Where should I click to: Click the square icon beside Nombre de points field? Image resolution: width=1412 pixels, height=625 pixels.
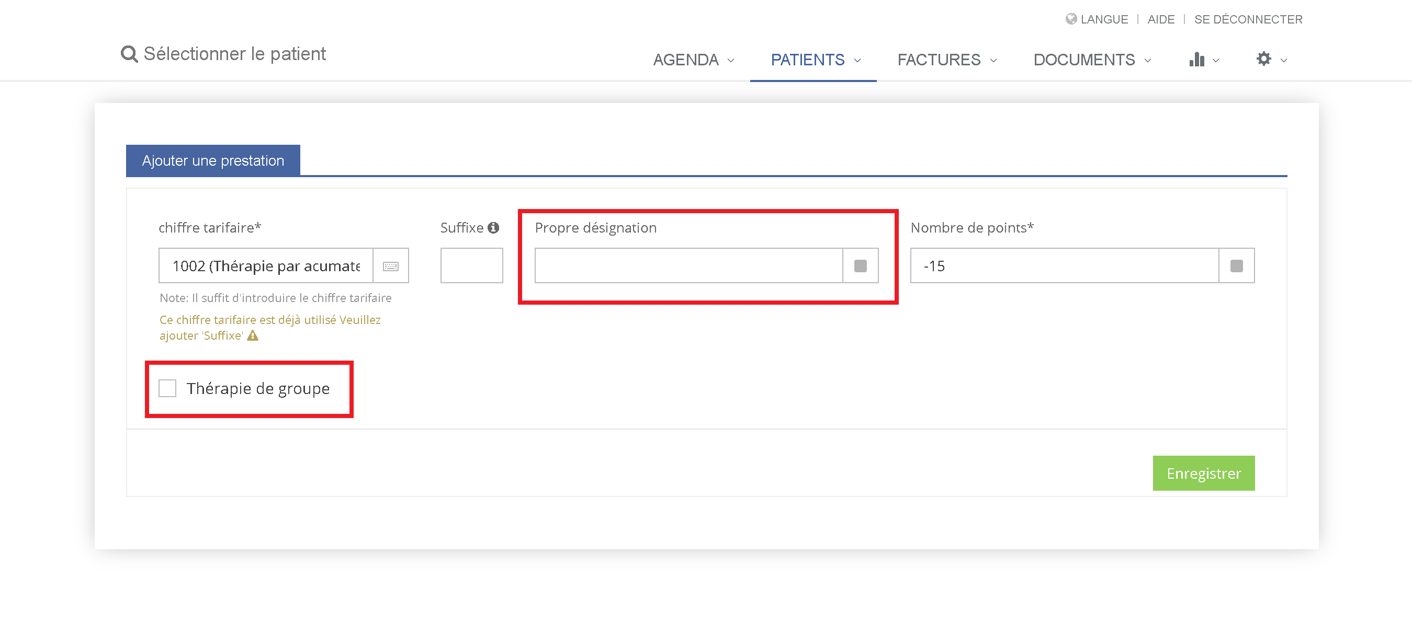1237,266
